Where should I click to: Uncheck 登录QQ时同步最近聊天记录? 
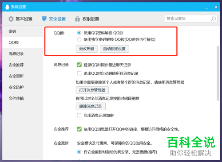[x=79, y=65]
